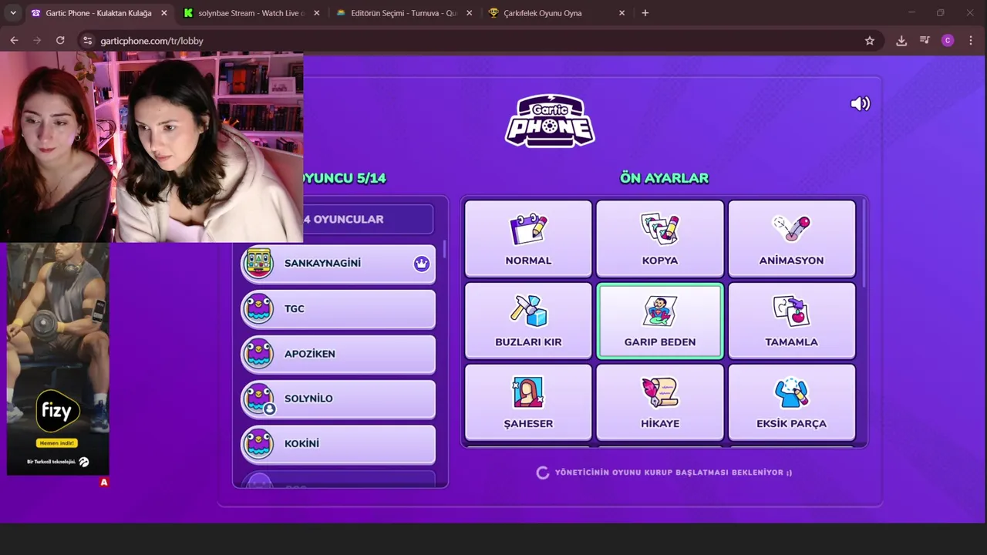Select the EKSİK PARÇA preset

click(792, 402)
